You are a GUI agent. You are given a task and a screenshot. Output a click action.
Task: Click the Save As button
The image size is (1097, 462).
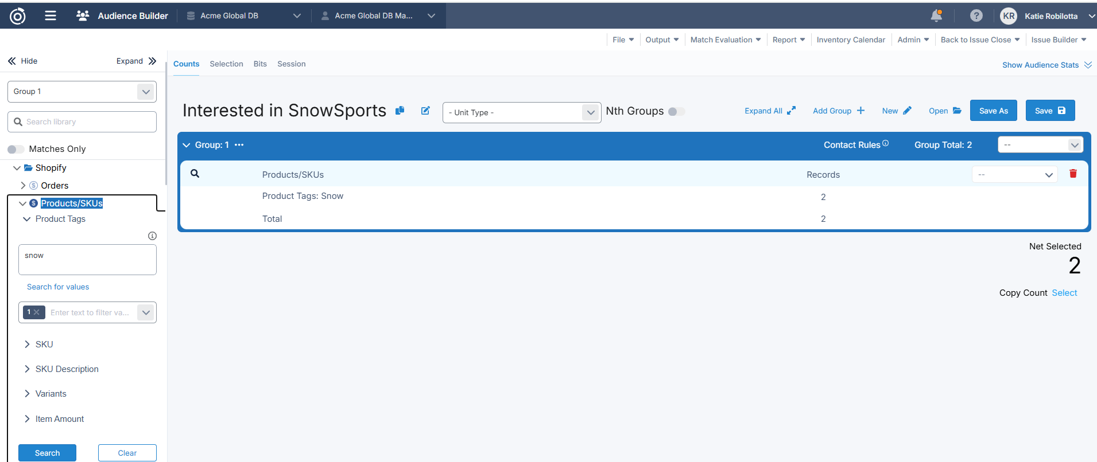coord(993,111)
